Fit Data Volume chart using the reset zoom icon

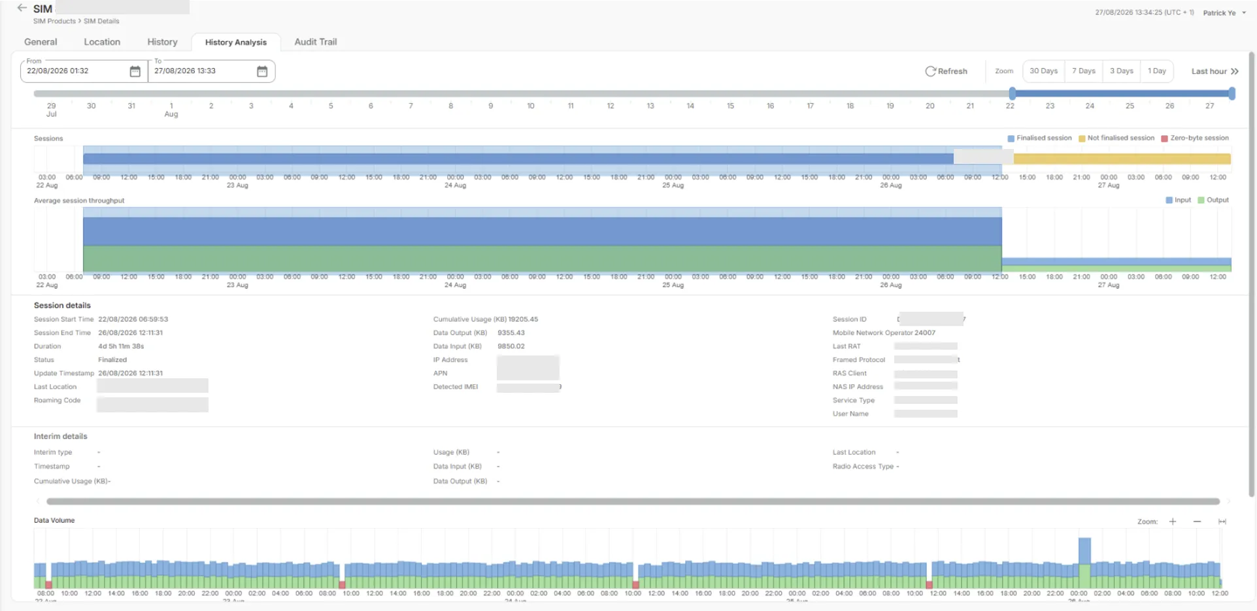pyautogui.click(x=1222, y=521)
